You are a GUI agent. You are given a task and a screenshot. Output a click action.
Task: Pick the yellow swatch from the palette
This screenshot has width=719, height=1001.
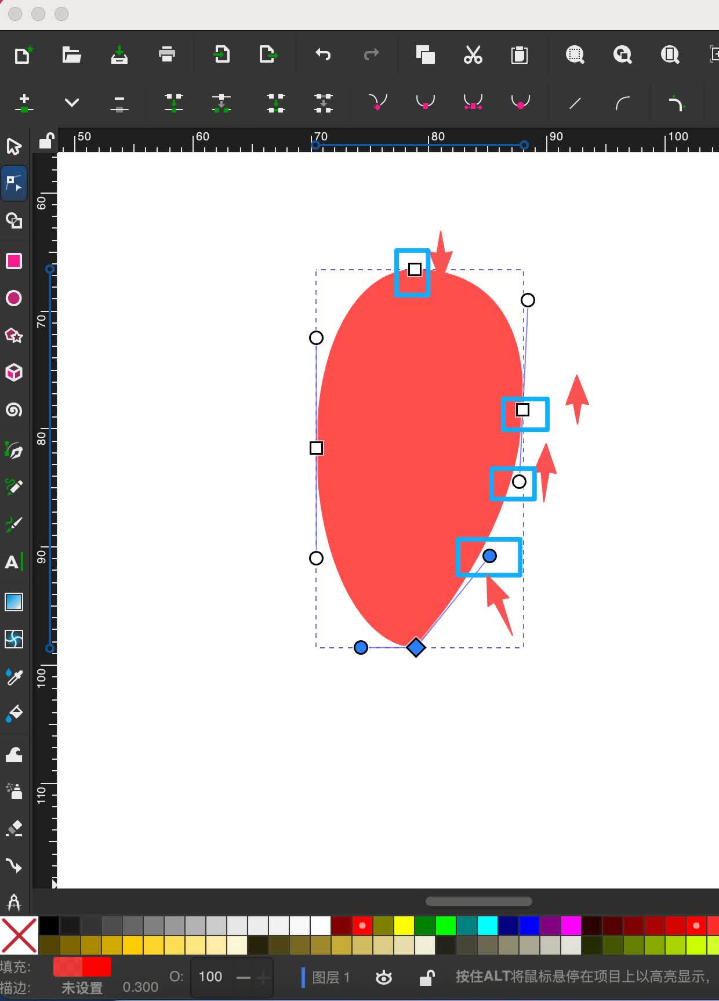[x=404, y=926]
